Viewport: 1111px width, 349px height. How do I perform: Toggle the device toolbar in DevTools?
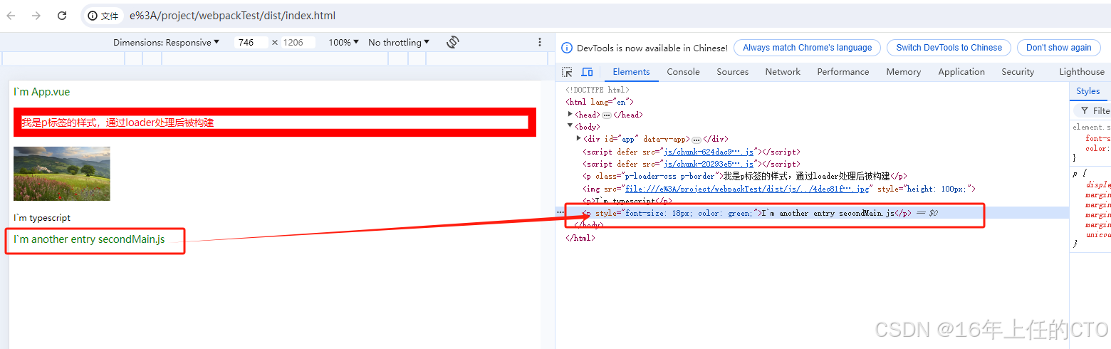(587, 72)
